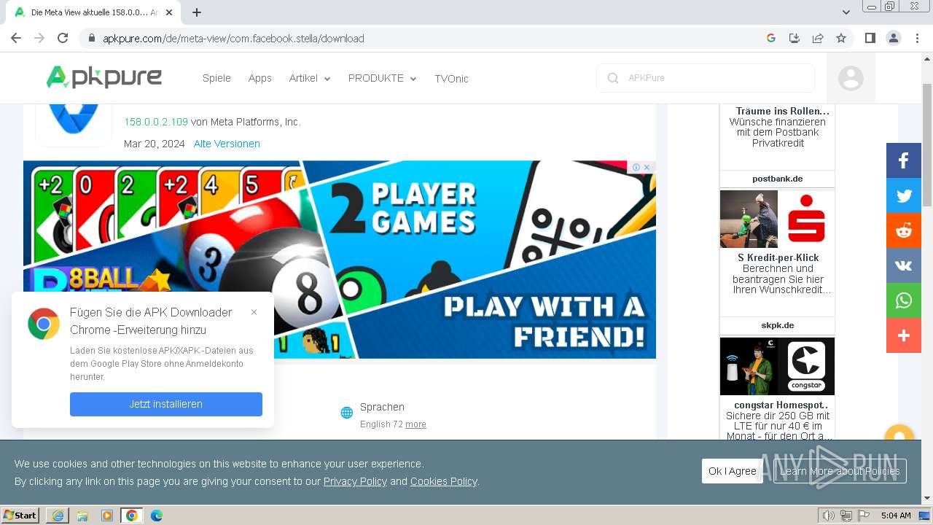Viewport: 933px width, 525px height.
Task: Open the user account avatar
Action: [x=851, y=78]
